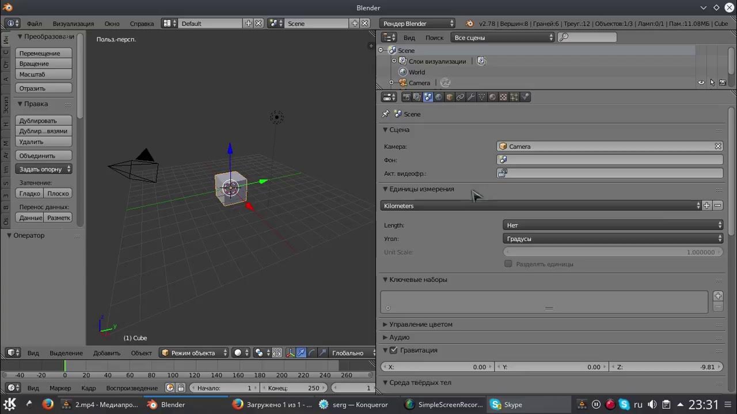737x414 pixels.
Task: Click the Дублировать button
Action: (x=44, y=121)
